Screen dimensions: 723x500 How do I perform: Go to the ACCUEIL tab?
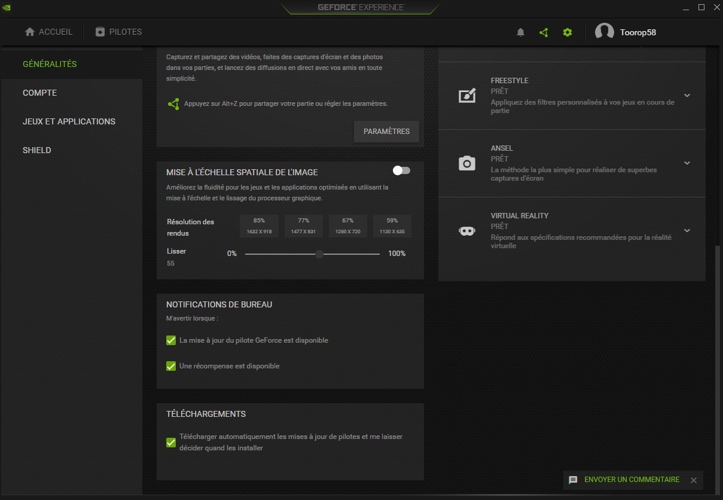pos(48,32)
